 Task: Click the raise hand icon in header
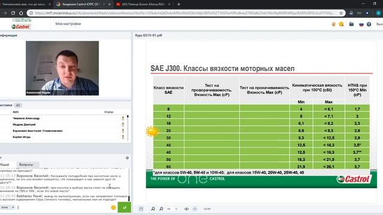(333, 24)
